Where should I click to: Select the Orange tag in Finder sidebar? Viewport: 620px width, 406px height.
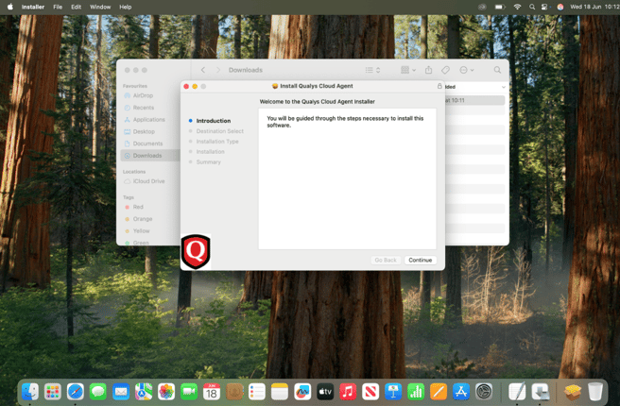[x=143, y=219]
